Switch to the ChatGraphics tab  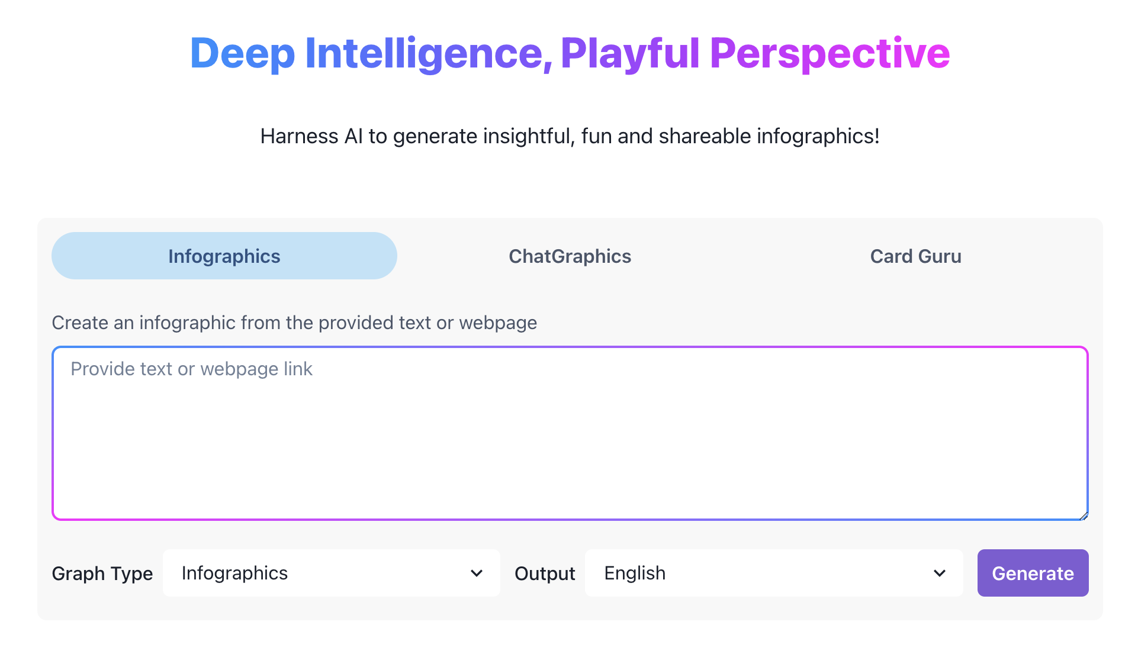click(x=569, y=256)
